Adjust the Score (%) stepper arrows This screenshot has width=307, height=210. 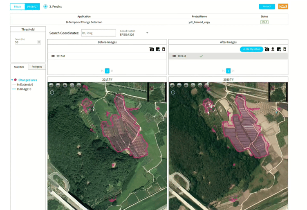click(x=39, y=42)
